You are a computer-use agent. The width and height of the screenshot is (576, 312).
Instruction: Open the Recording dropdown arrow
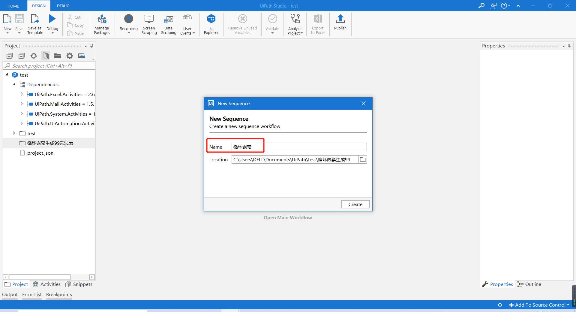pos(129,33)
